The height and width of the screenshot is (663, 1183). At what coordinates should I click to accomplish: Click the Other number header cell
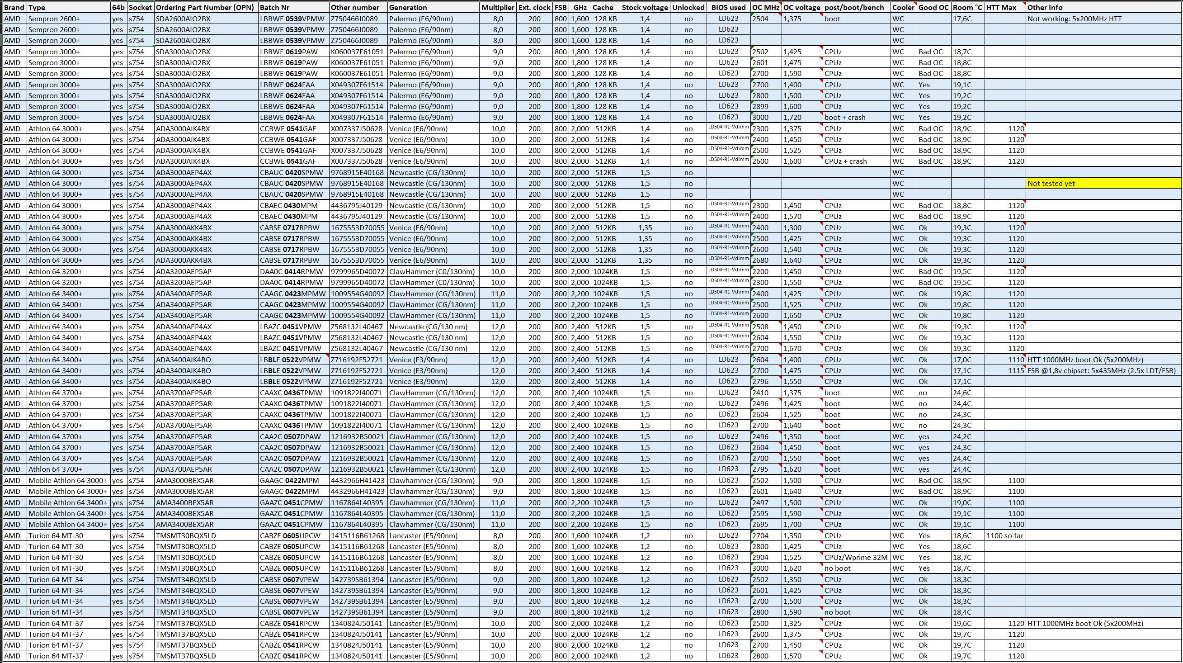(x=358, y=7)
